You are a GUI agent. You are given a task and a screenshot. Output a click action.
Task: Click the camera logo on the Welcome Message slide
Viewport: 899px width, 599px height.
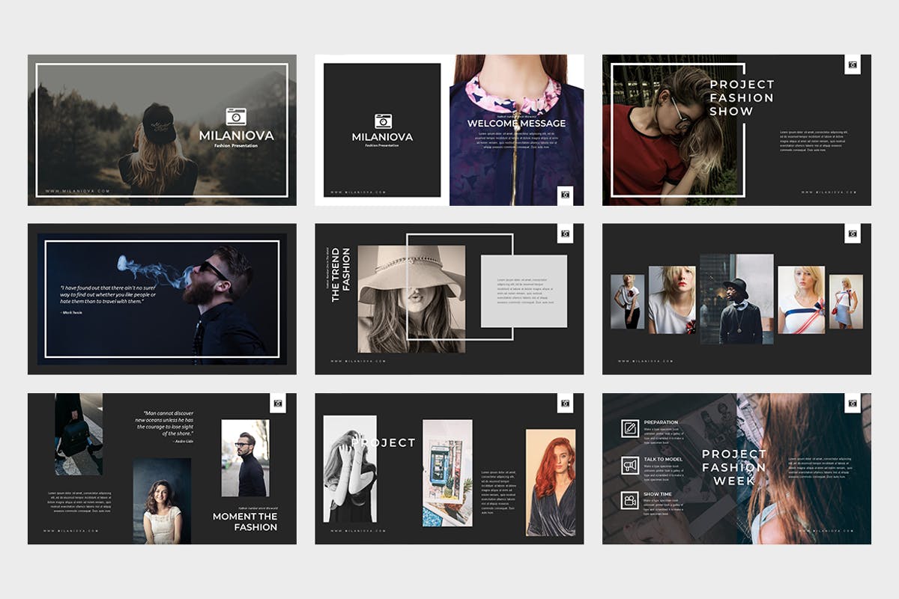383,120
